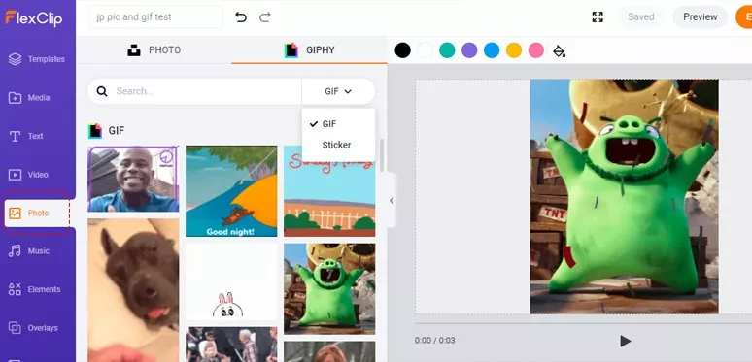752x362 pixels.
Task: Select the blue color swatch
Action: tap(492, 50)
